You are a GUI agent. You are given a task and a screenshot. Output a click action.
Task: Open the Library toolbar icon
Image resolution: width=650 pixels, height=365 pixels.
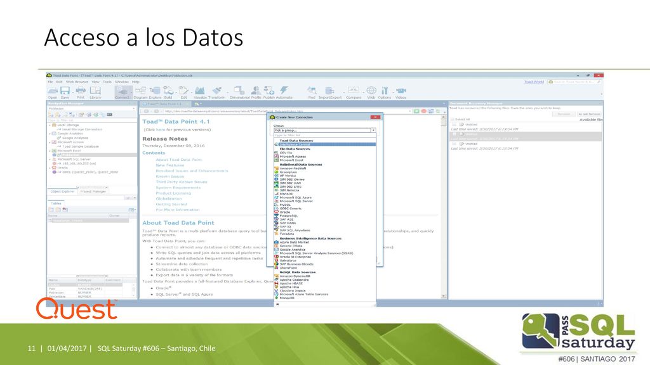tap(95, 93)
